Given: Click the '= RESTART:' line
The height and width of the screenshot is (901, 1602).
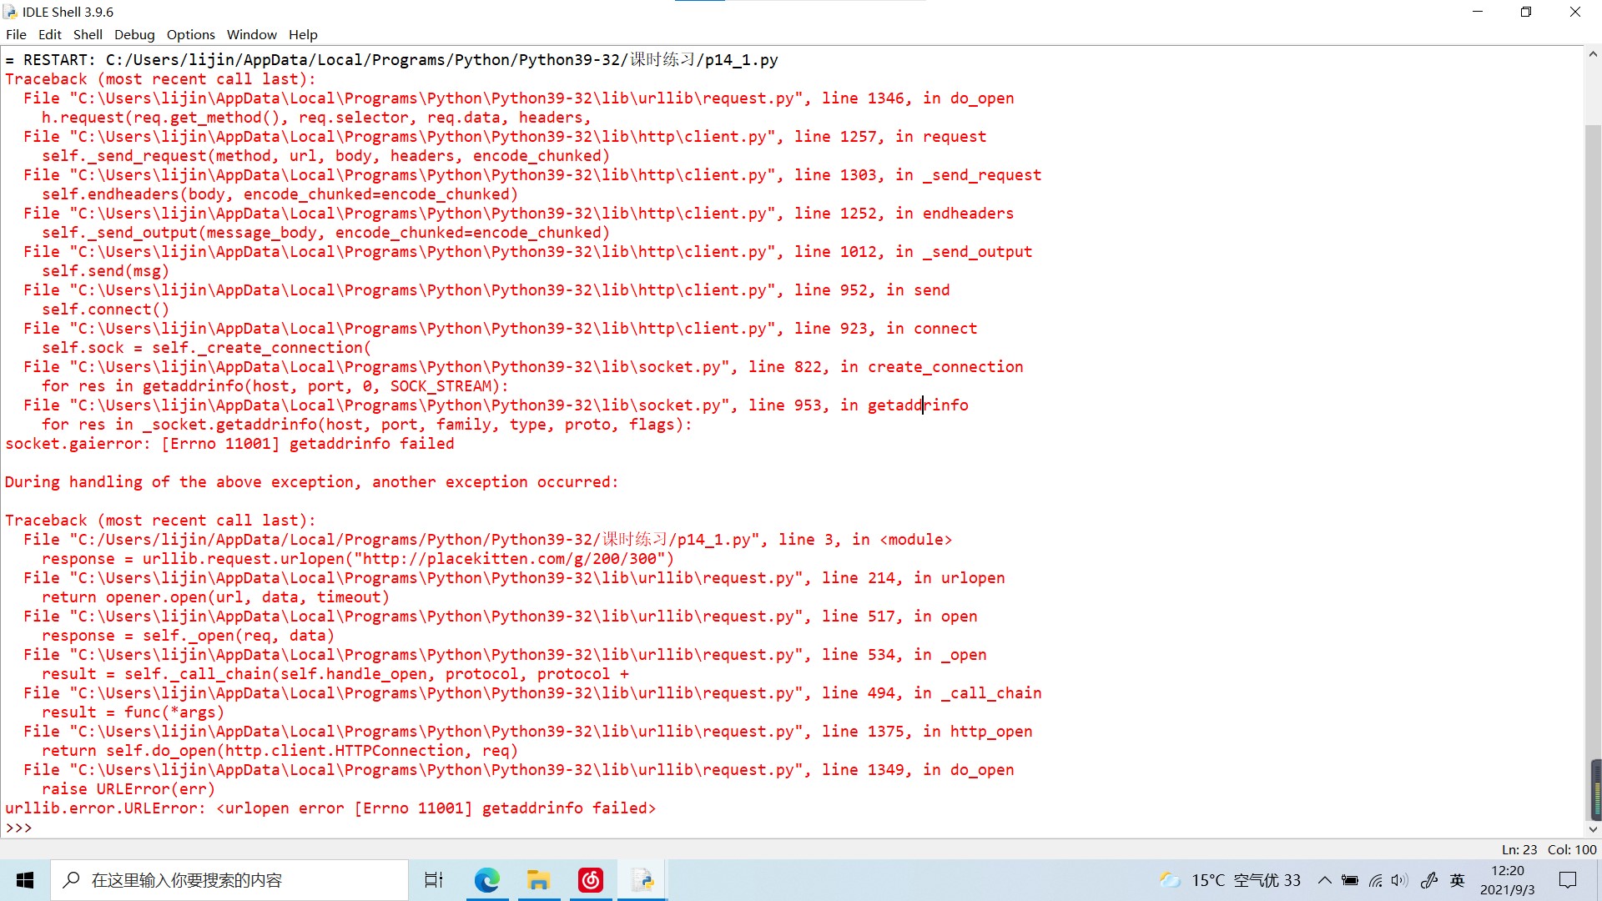Looking at the screenshot, I should pos(391,60).
